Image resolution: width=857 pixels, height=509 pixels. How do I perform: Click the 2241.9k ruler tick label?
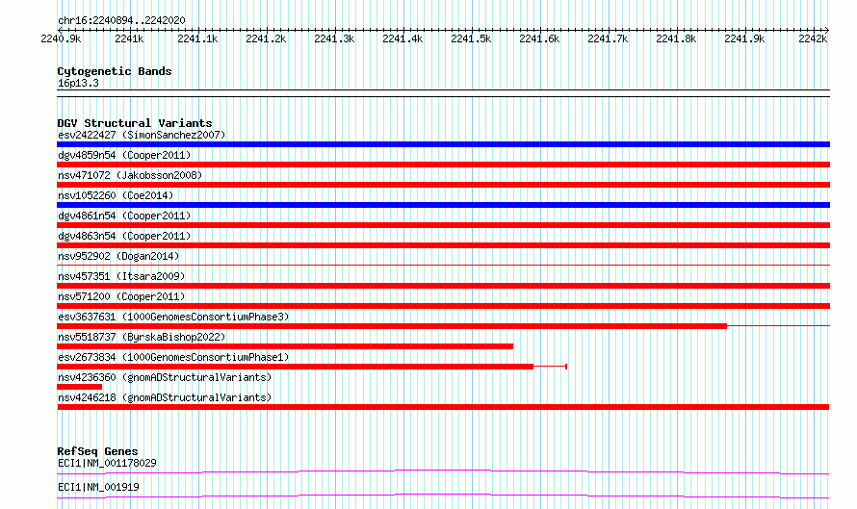tap(744, 38)
